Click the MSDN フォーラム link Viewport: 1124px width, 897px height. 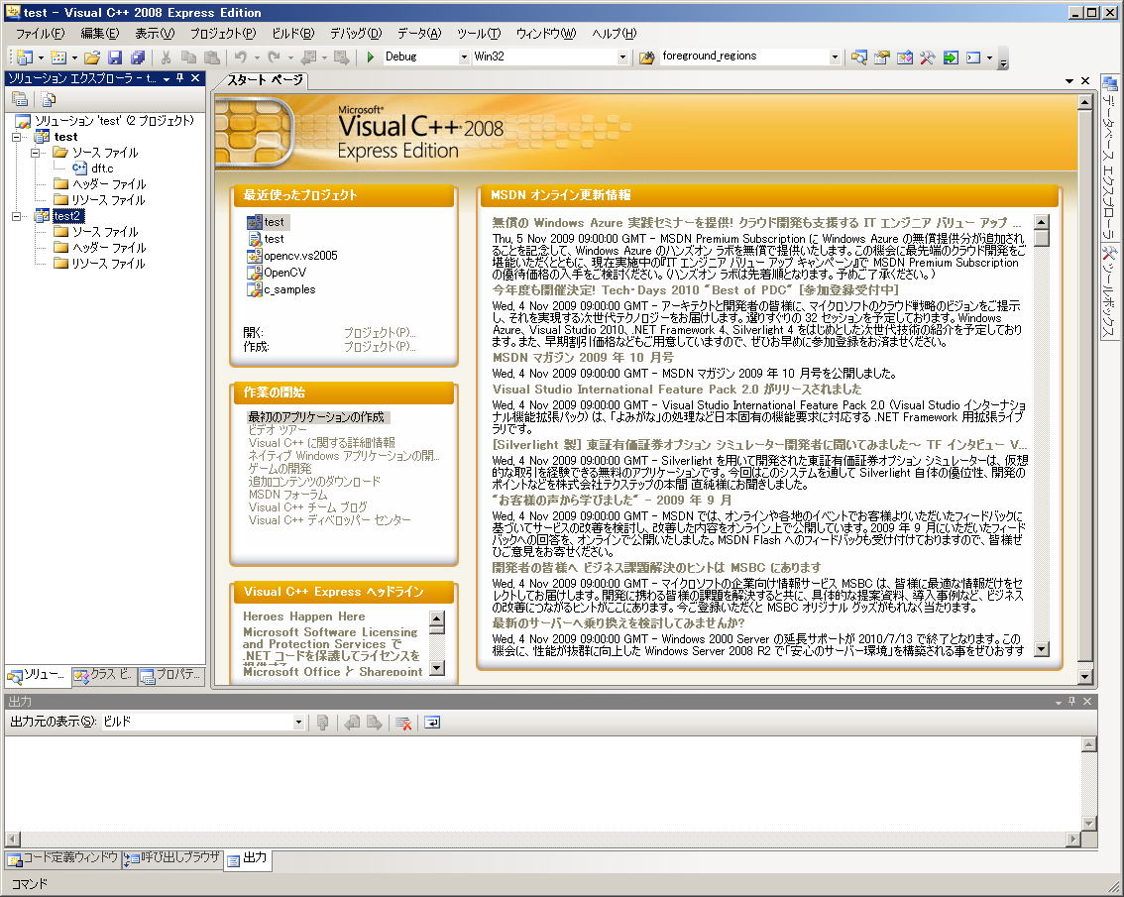pyautogui.click(x=287, y=494)
